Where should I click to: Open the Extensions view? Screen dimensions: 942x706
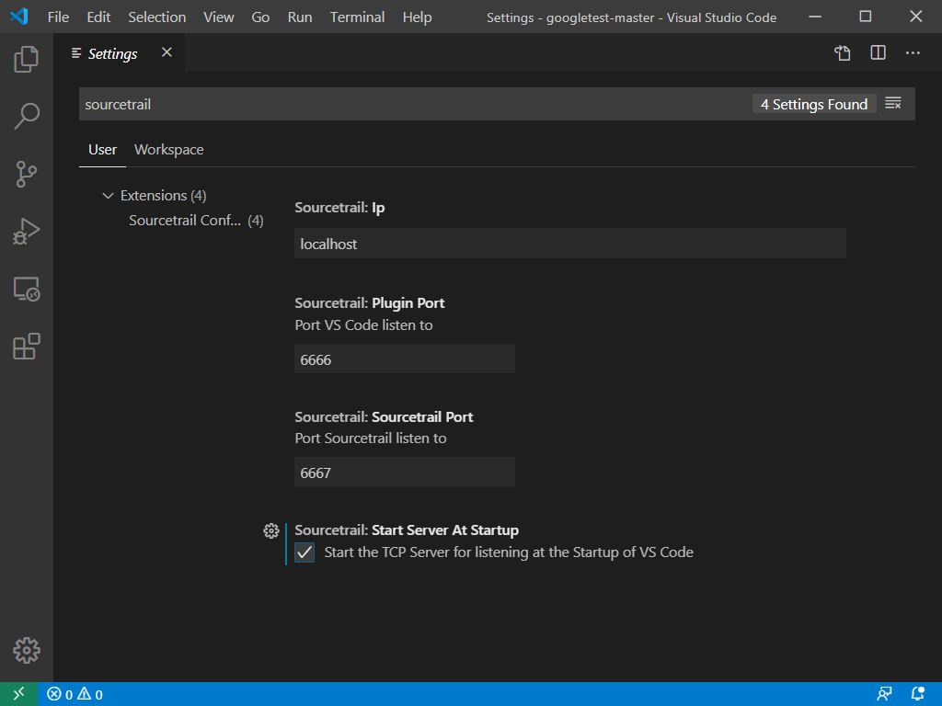coord(27,347)
